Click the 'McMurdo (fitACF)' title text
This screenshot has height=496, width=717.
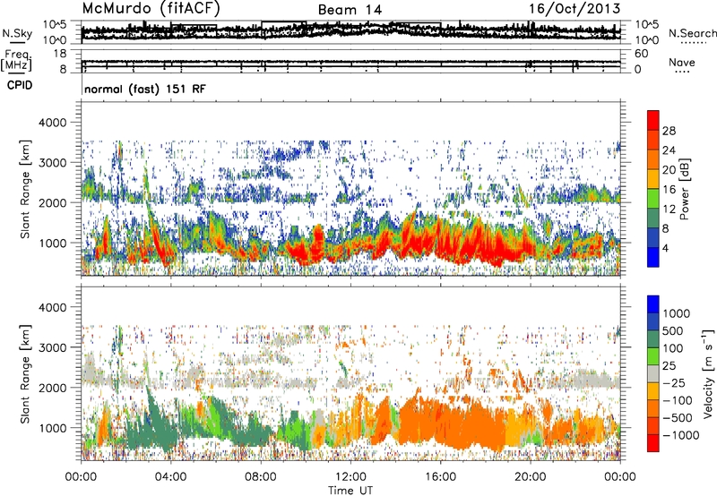pos(151,8)
